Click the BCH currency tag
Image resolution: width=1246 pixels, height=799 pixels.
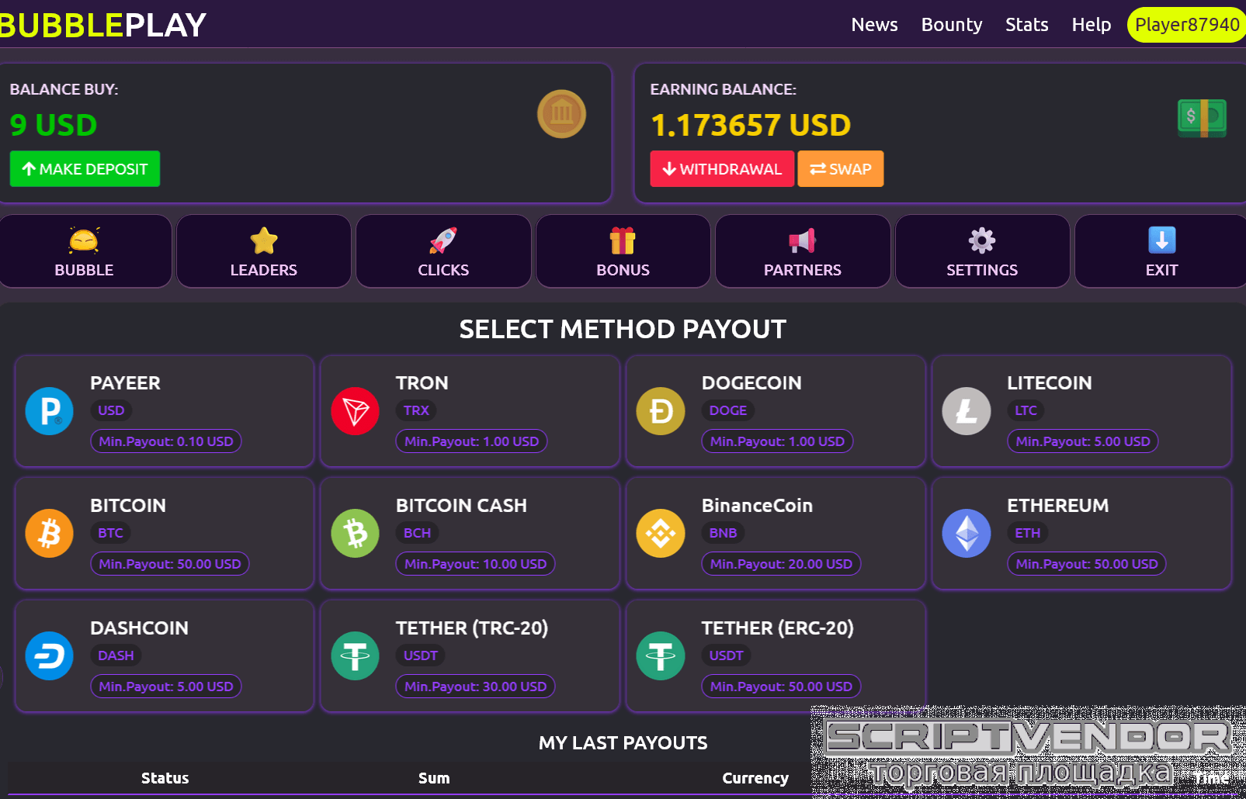417,533
